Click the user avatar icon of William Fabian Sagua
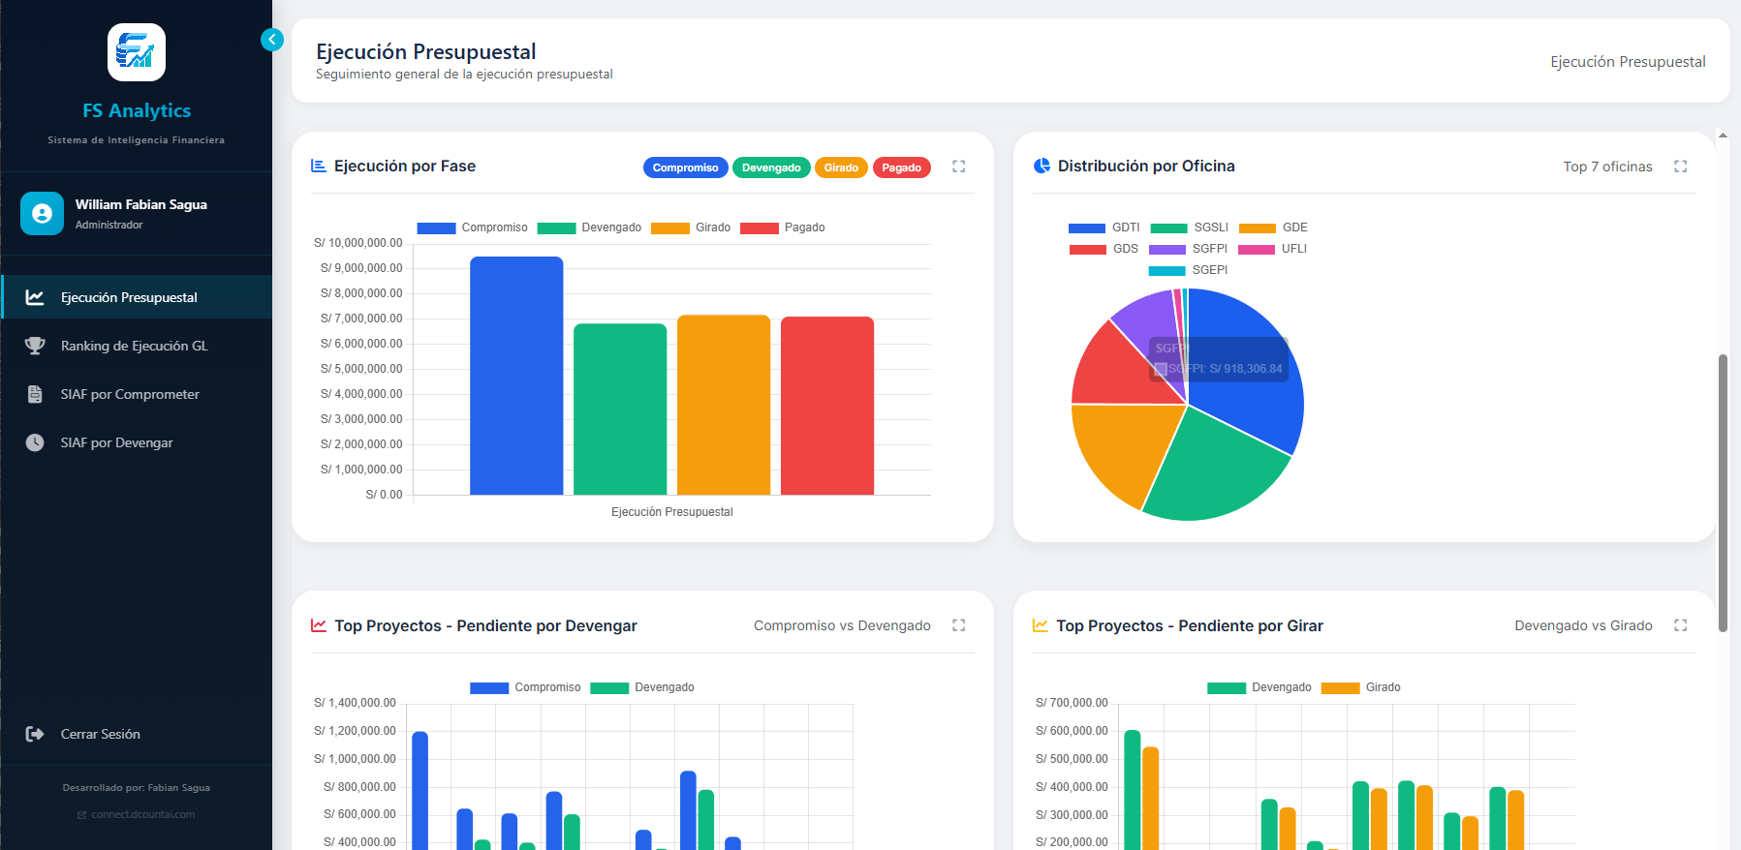This screenshot has width=1741, height=850. [x=42, y=214]
